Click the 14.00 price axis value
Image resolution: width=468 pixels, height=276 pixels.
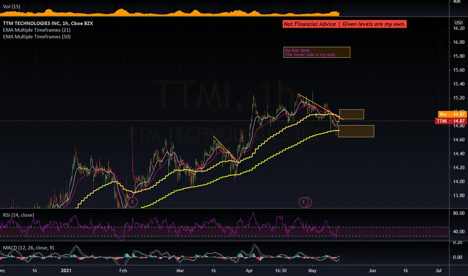click(458, 182)
